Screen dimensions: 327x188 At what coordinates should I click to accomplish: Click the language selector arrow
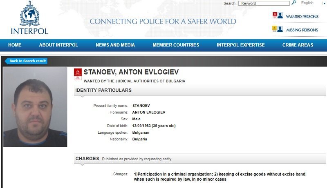[324, 4]
